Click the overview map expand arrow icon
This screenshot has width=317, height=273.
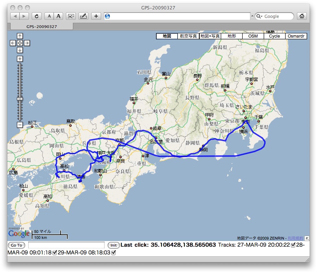coord(307,239)
